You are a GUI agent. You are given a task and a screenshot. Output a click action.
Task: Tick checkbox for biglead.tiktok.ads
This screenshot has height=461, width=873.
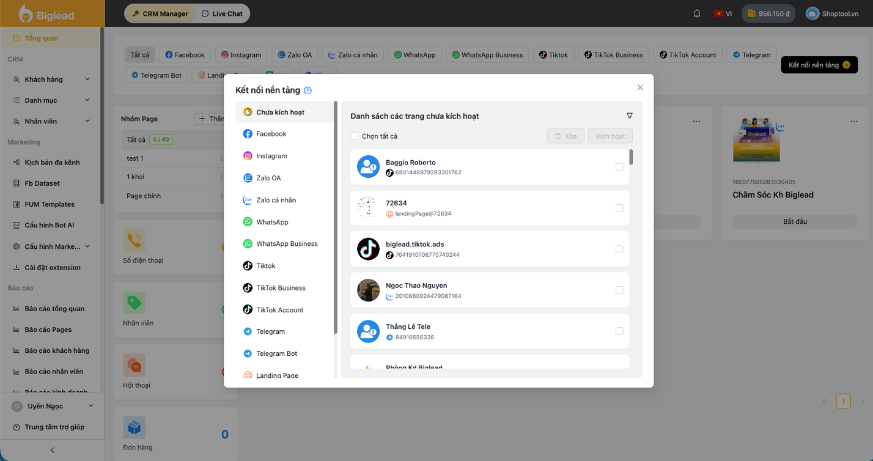tap(619, 249)
